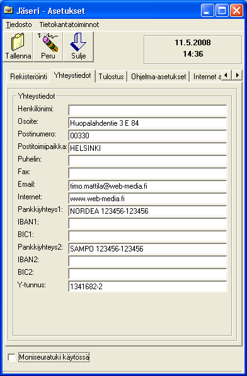Screen dimensions: 247x376
Task: Click the Osoite address field
Action: click(147, 123)
